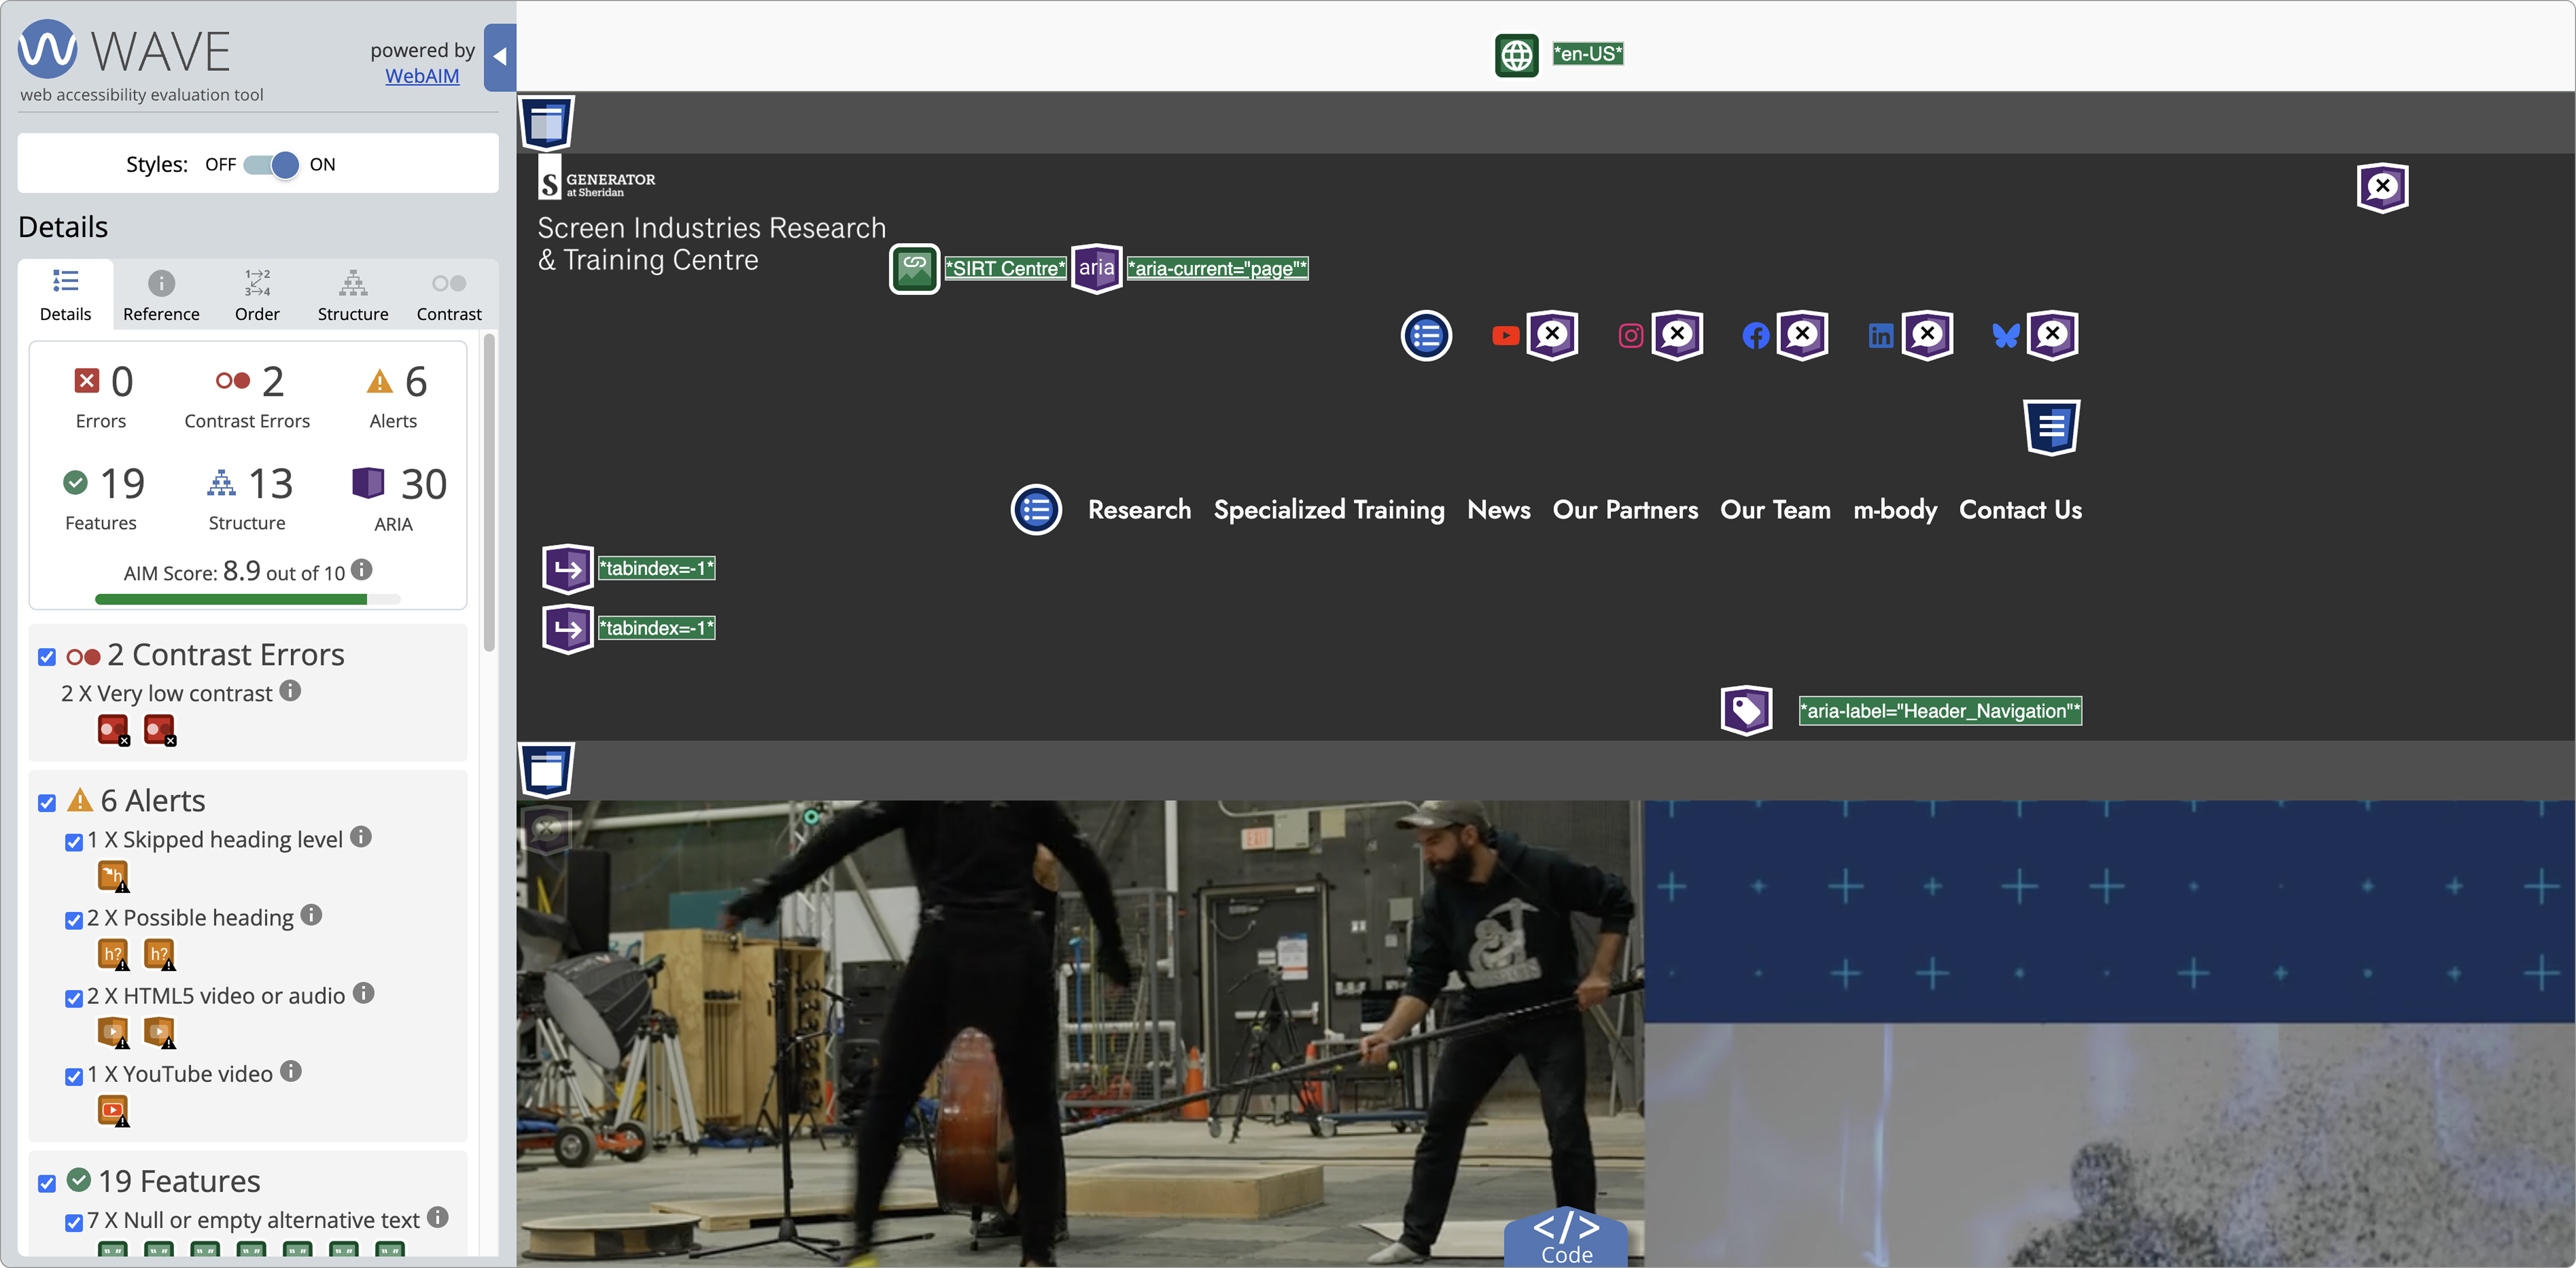Toggle the Styles on/off switch
Screen dimensions: 2576x1268
click(272, 165)
